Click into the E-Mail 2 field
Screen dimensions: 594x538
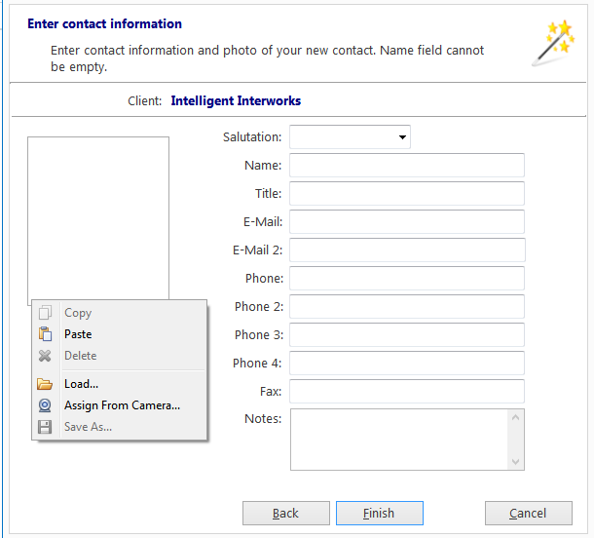(407, 250)
